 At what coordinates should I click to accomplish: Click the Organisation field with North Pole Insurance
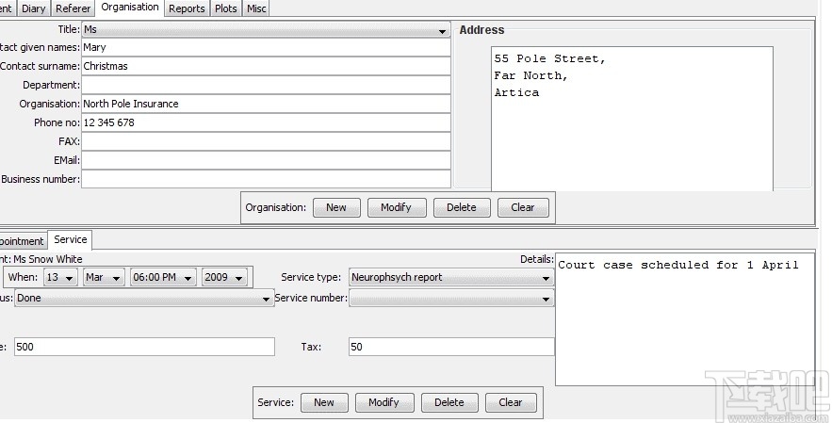click(266, 104)
